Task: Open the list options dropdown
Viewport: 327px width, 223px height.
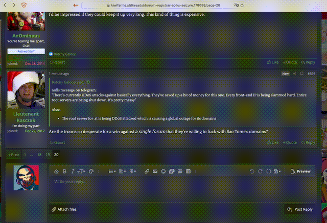Action: 112,171
